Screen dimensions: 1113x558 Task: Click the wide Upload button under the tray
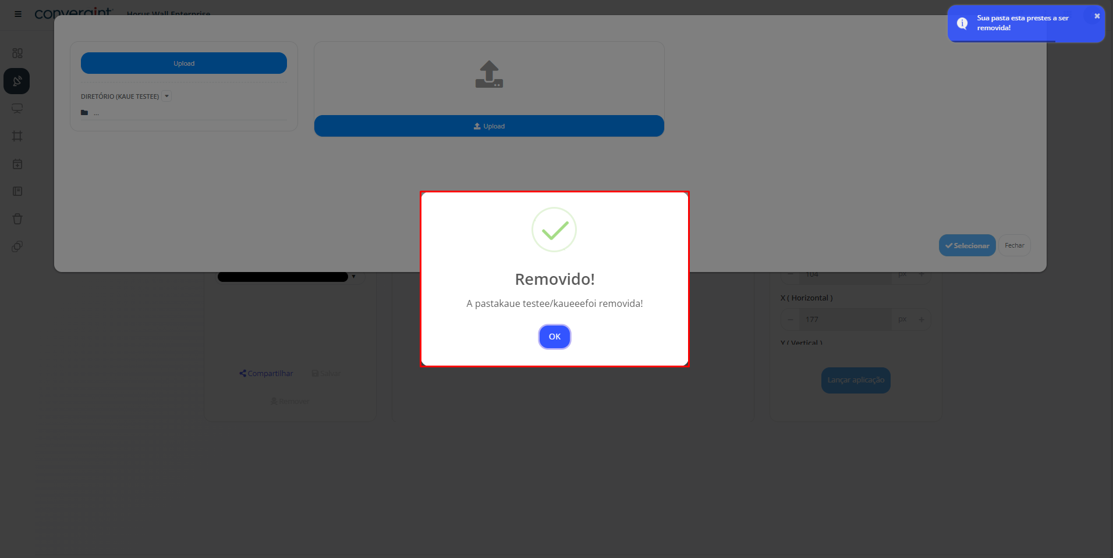pyautogui.click(x=489, y=126)
